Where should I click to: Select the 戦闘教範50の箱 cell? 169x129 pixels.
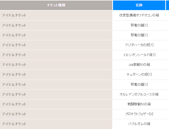pyautogui.click(x=139, y=104)
